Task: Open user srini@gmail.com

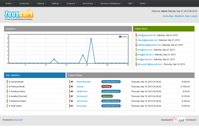Action: pos(145,55)
